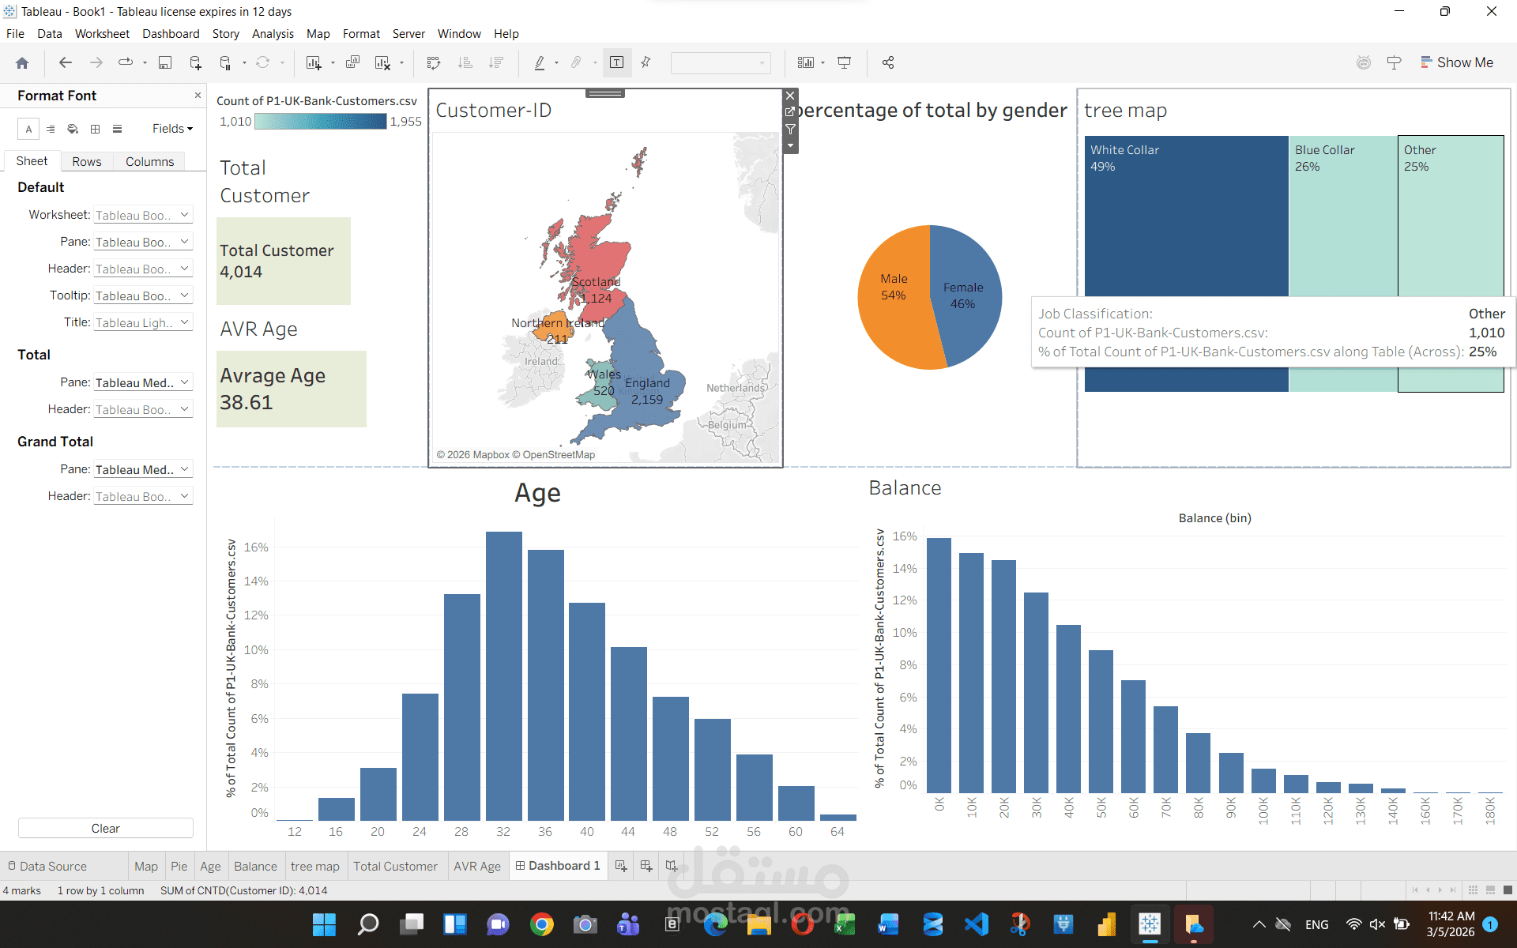Switch to the tree map sheet tab

coord(314,866)
